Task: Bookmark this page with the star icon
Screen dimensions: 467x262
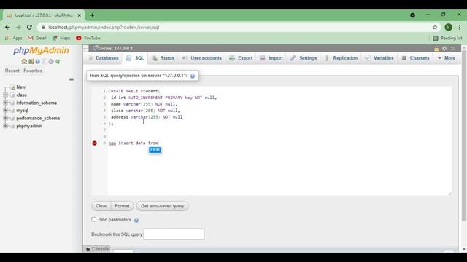Action: click(435, 28)
